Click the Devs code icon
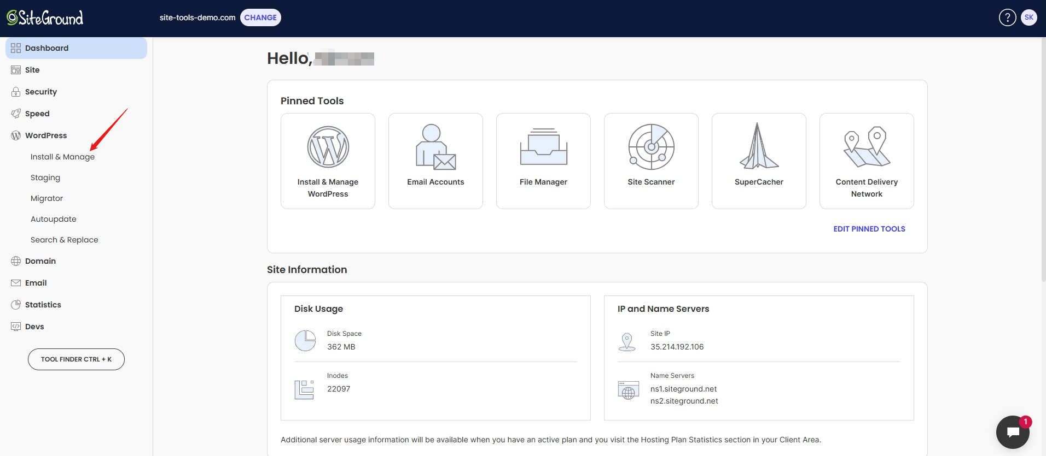The image size is (1046, 456). point(16,327)
